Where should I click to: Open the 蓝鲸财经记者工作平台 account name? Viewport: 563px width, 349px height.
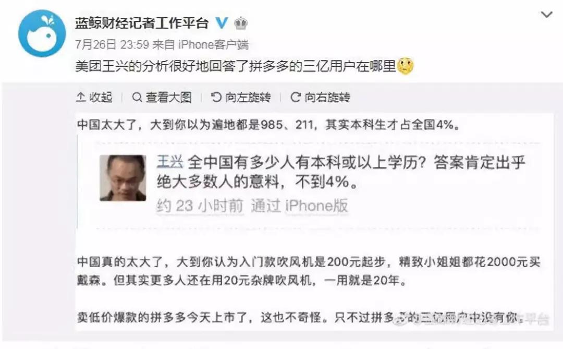pos(142,23)
